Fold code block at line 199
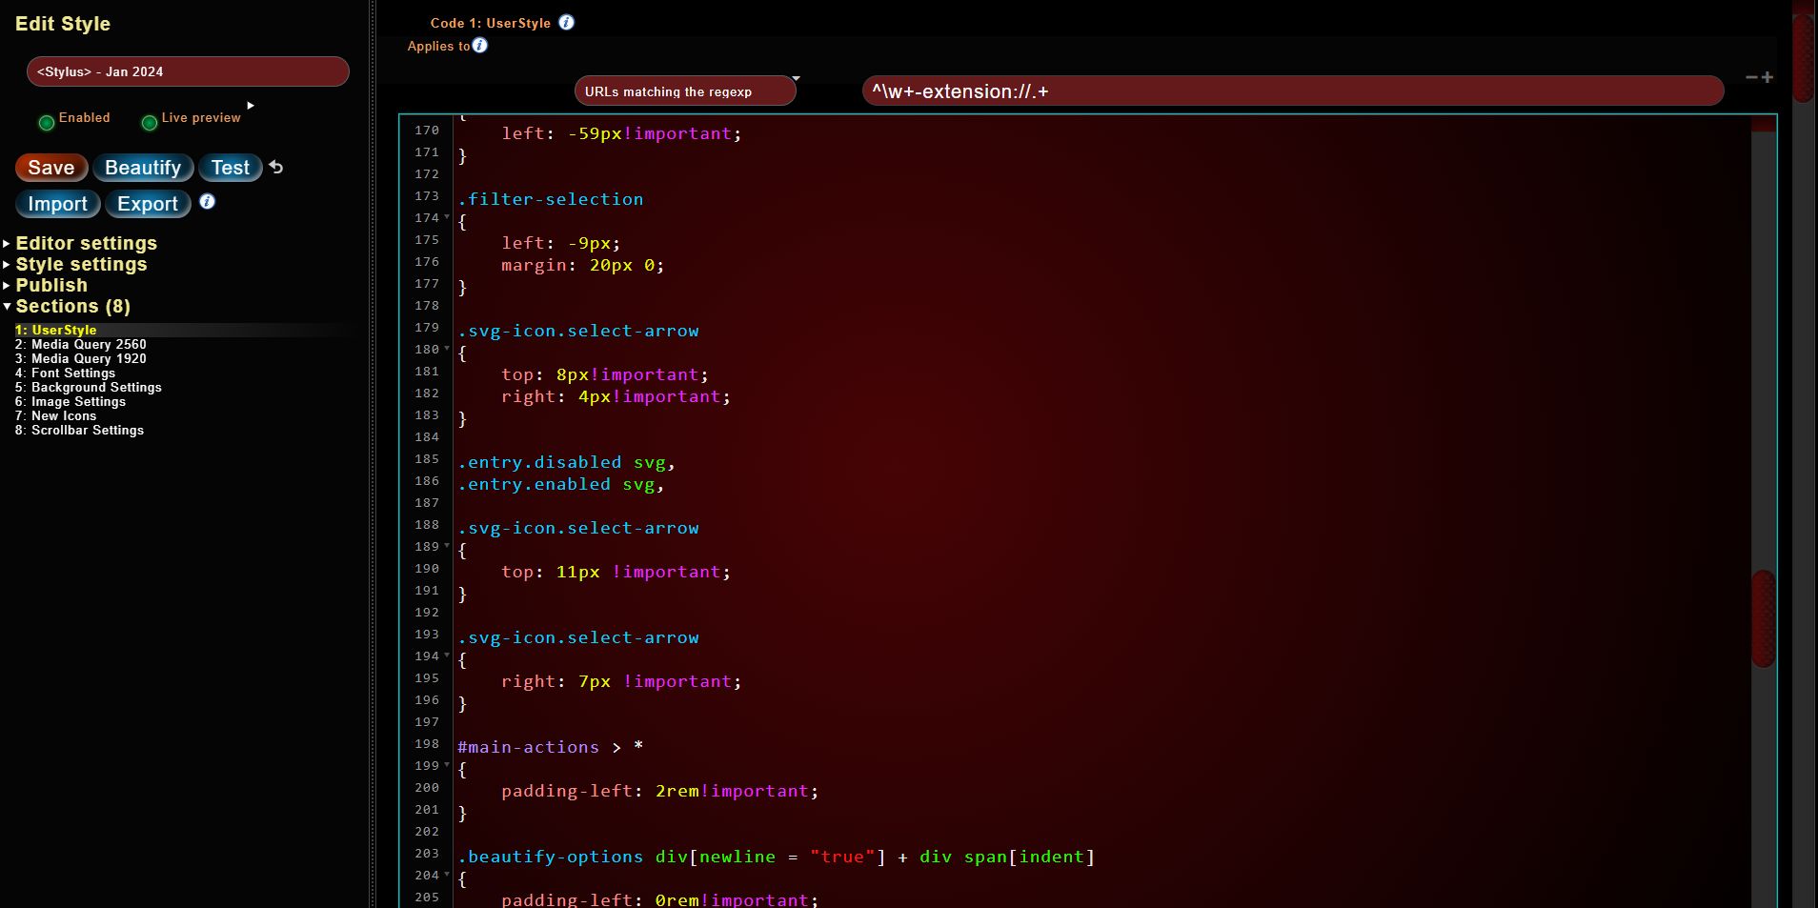1818x908 pixels. tap(447, 765)
